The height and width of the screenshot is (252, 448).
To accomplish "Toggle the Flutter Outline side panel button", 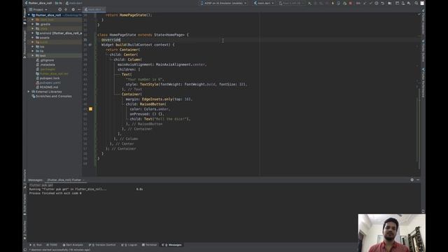I will (x=423, y=50).
